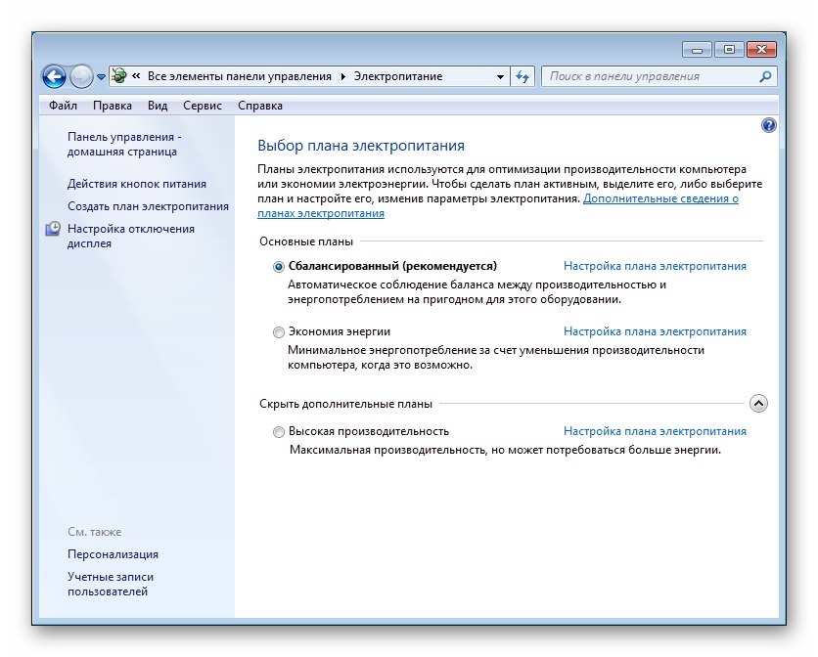The image size is (818, 657).
Task: Open 'Настройка отключения дисплея' link
Action: click(131, 236)
